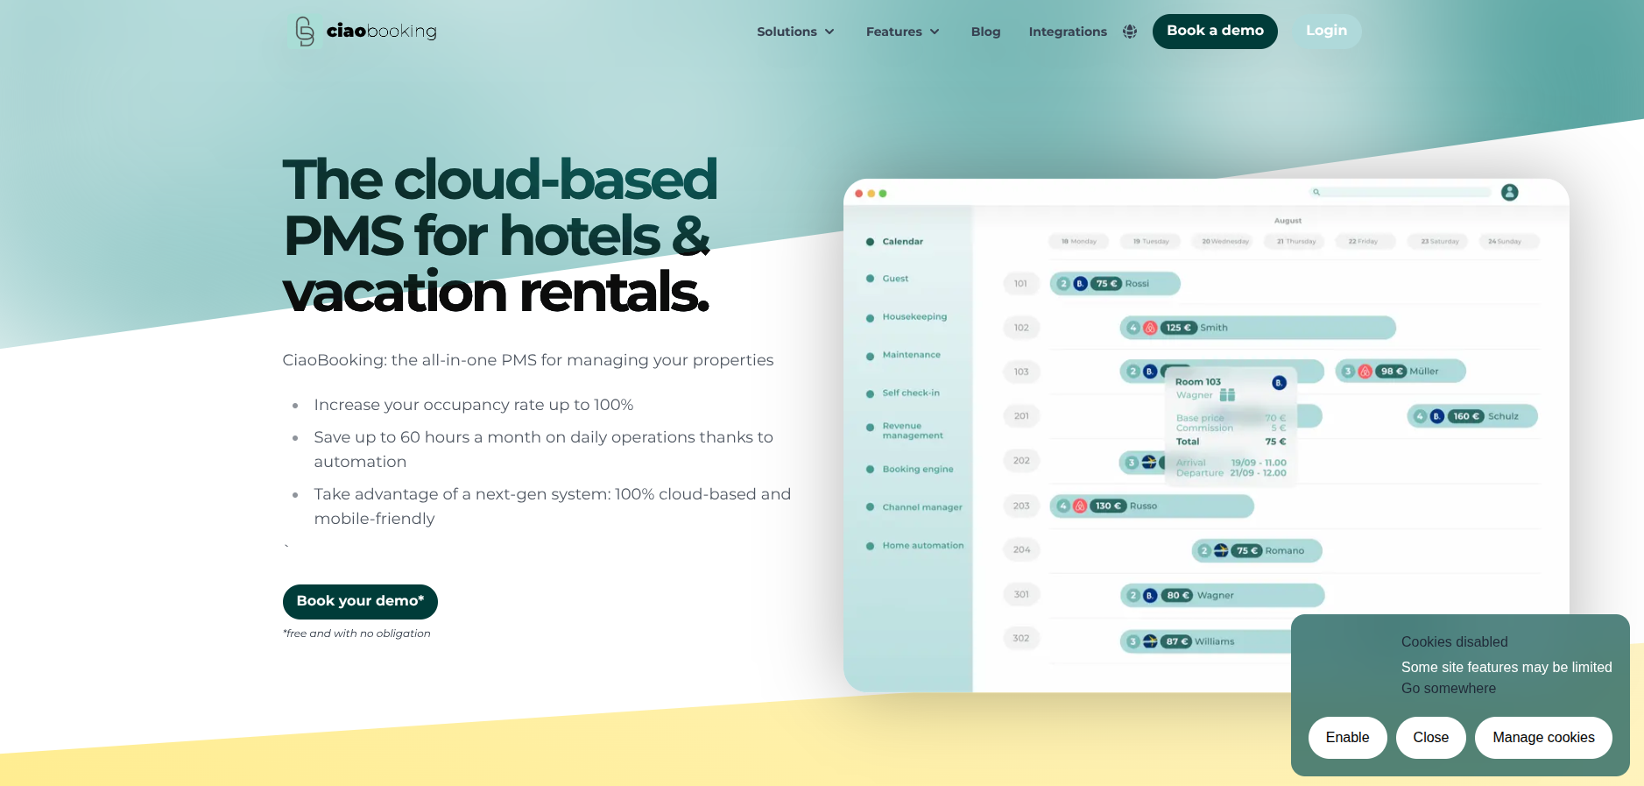Click the bullet "Save up to 60 hours a month"
The width and height of the screenshot is (1644, 786).
pos(543,449)
